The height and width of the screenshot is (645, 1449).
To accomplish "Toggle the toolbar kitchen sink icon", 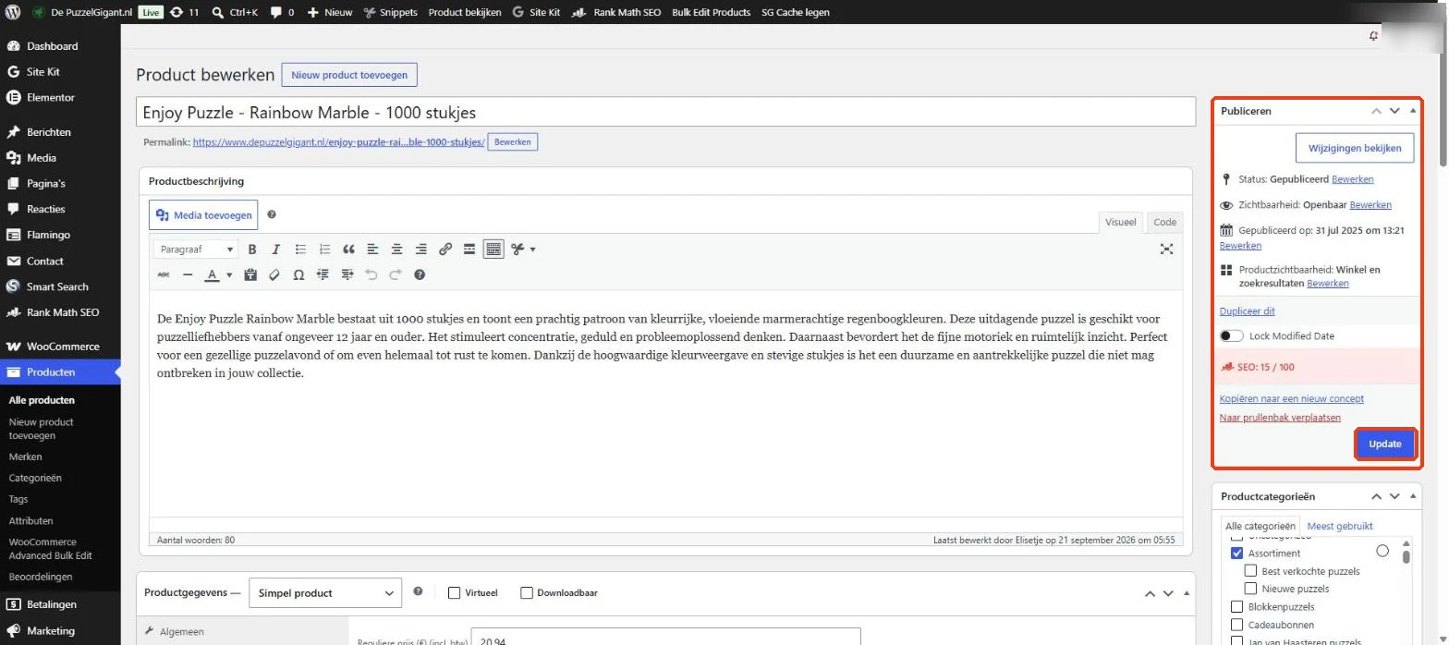I will coord(493,249).
